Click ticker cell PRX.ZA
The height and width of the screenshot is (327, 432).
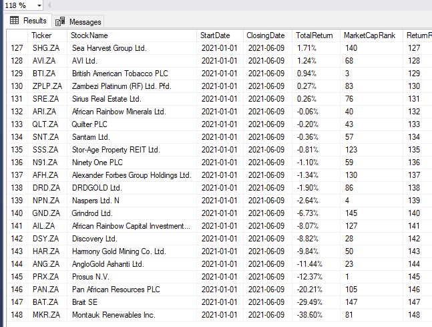click(x=47, y=277)
